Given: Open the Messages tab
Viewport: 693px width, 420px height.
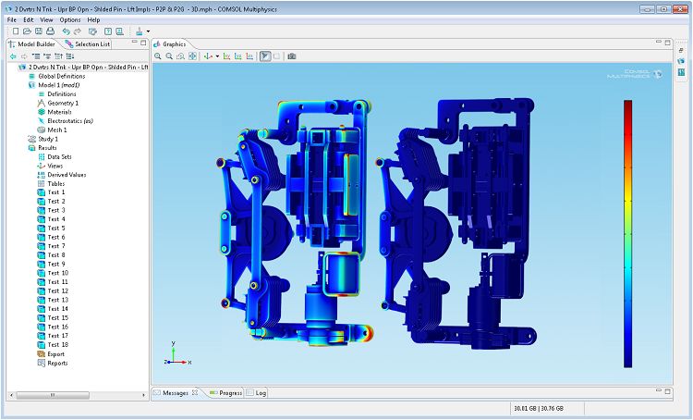Looking at the screenshot, I should coord(176,392).
